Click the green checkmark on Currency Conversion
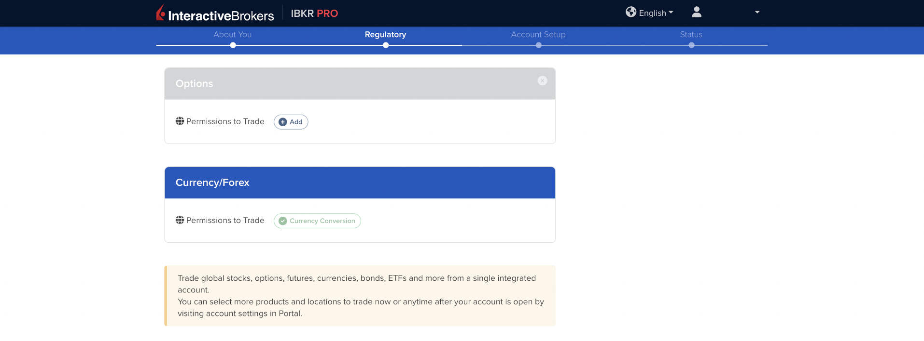 tap(283, 221)
